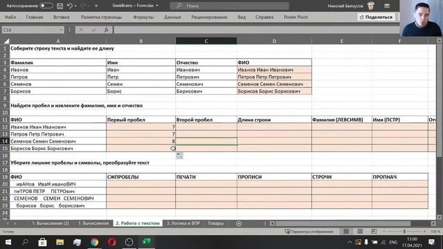Click the Enter checkmark formula bar icon
The width and height of the screenshot is (443, 249).
click(93, 30)
